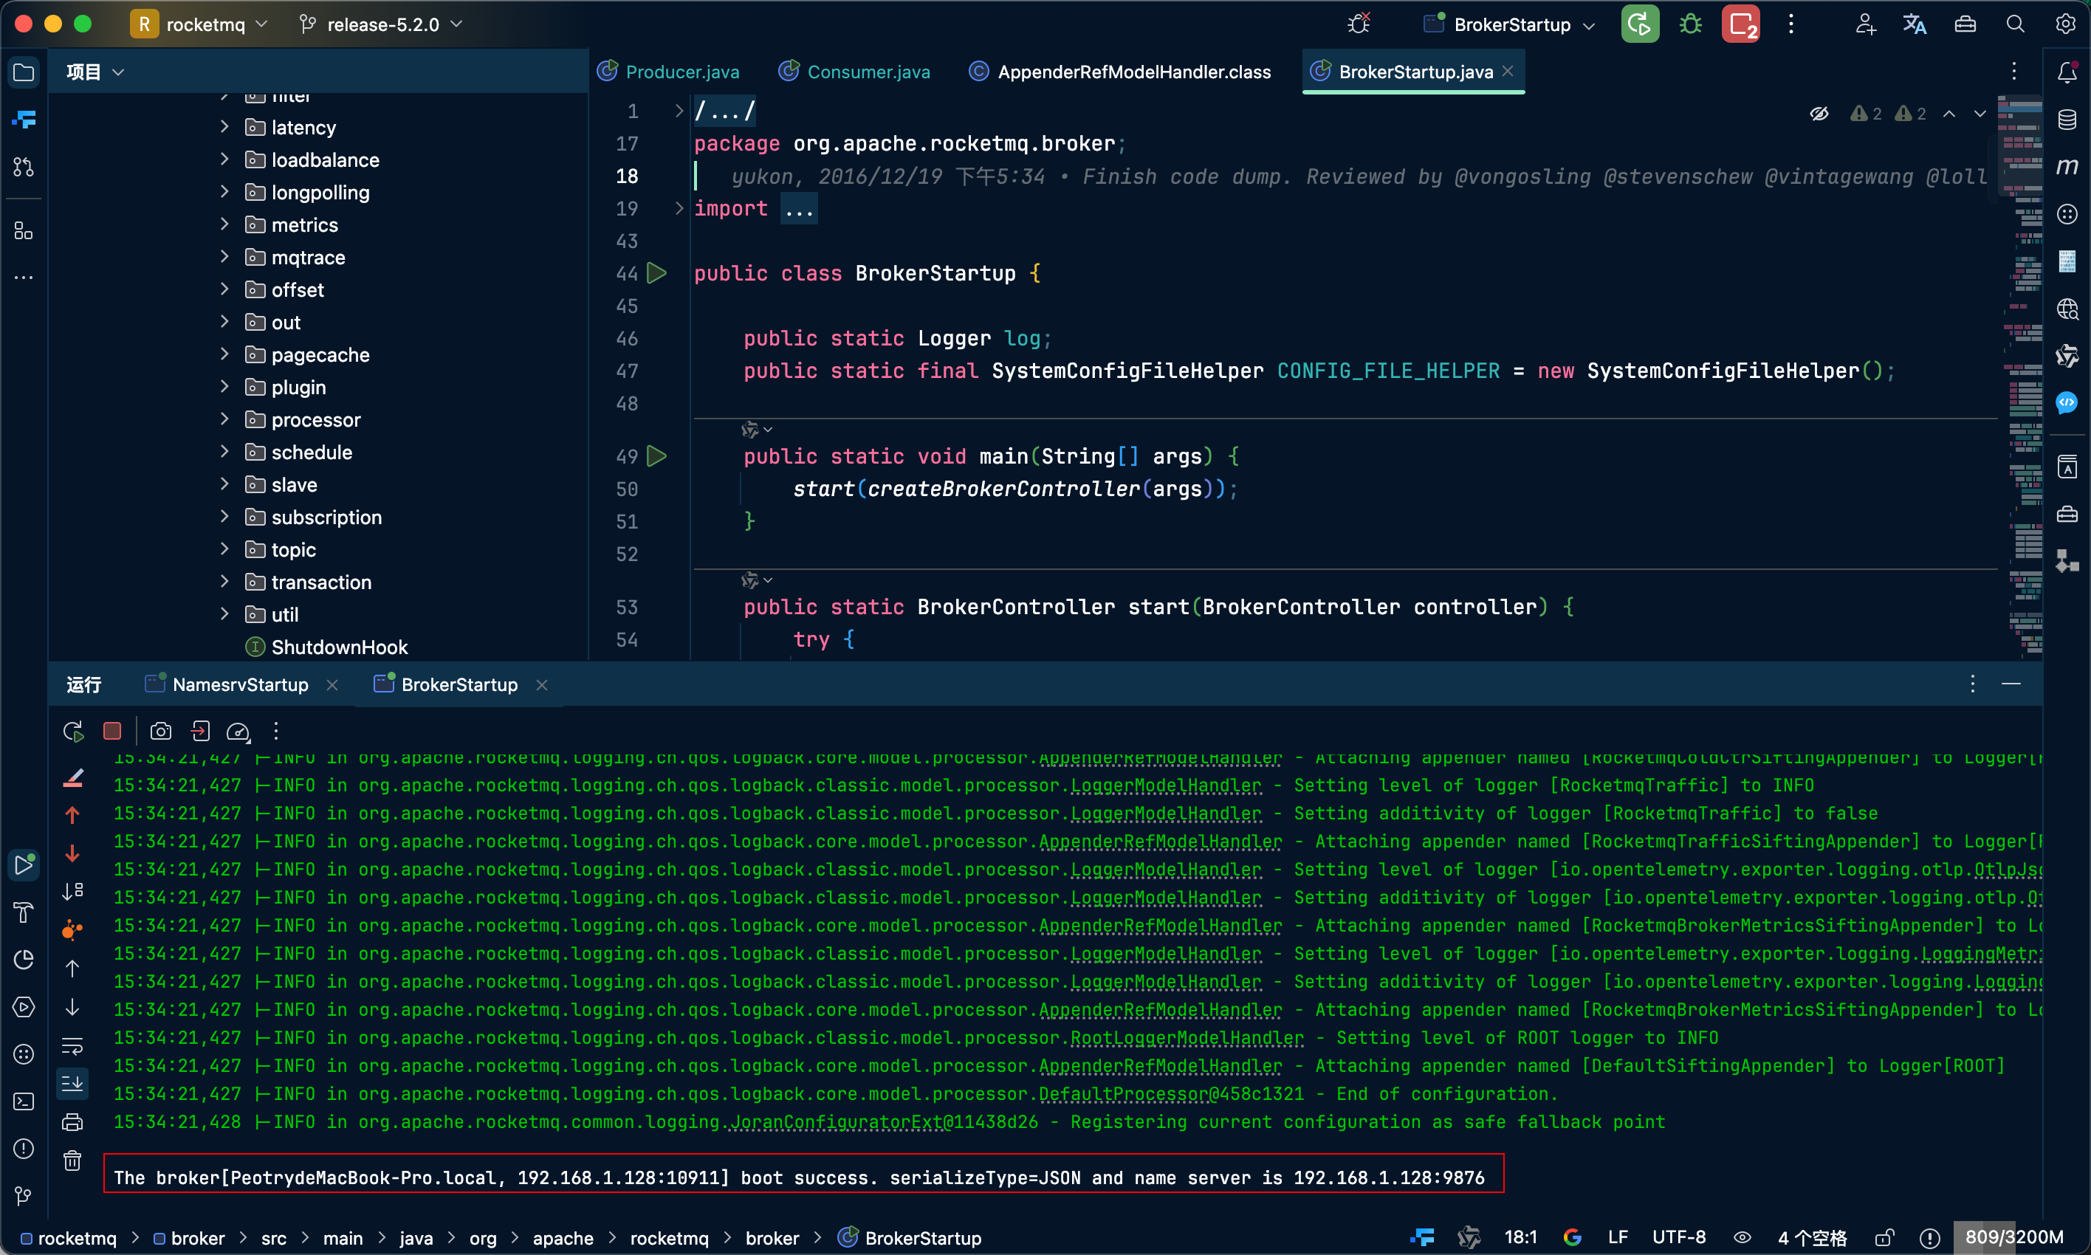
Task: Open the Notifications bell icon
Action: tap(2067, 73)
